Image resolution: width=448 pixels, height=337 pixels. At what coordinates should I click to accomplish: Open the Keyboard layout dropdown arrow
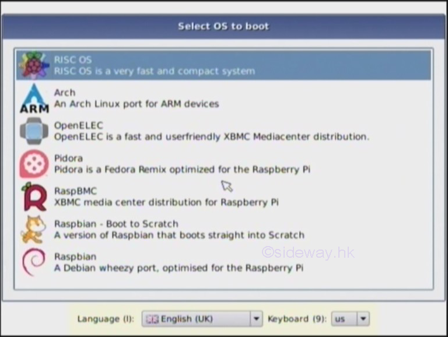[x=363, y=319]
